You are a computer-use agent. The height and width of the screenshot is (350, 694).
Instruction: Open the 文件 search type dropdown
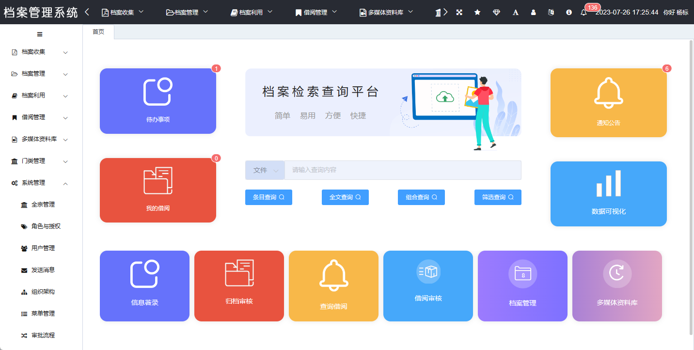(265, 170)
